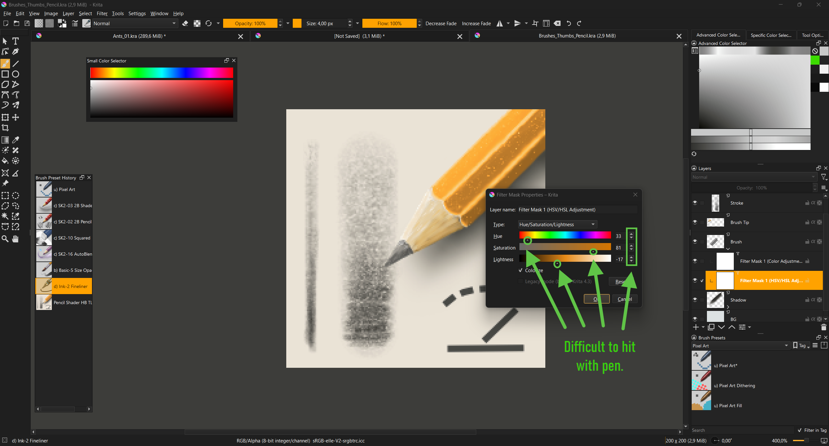The image size is (829, 446).
Task: Toggle Filter in Tag checkbox
Action: pyautogui.click(x=800, y=430)
